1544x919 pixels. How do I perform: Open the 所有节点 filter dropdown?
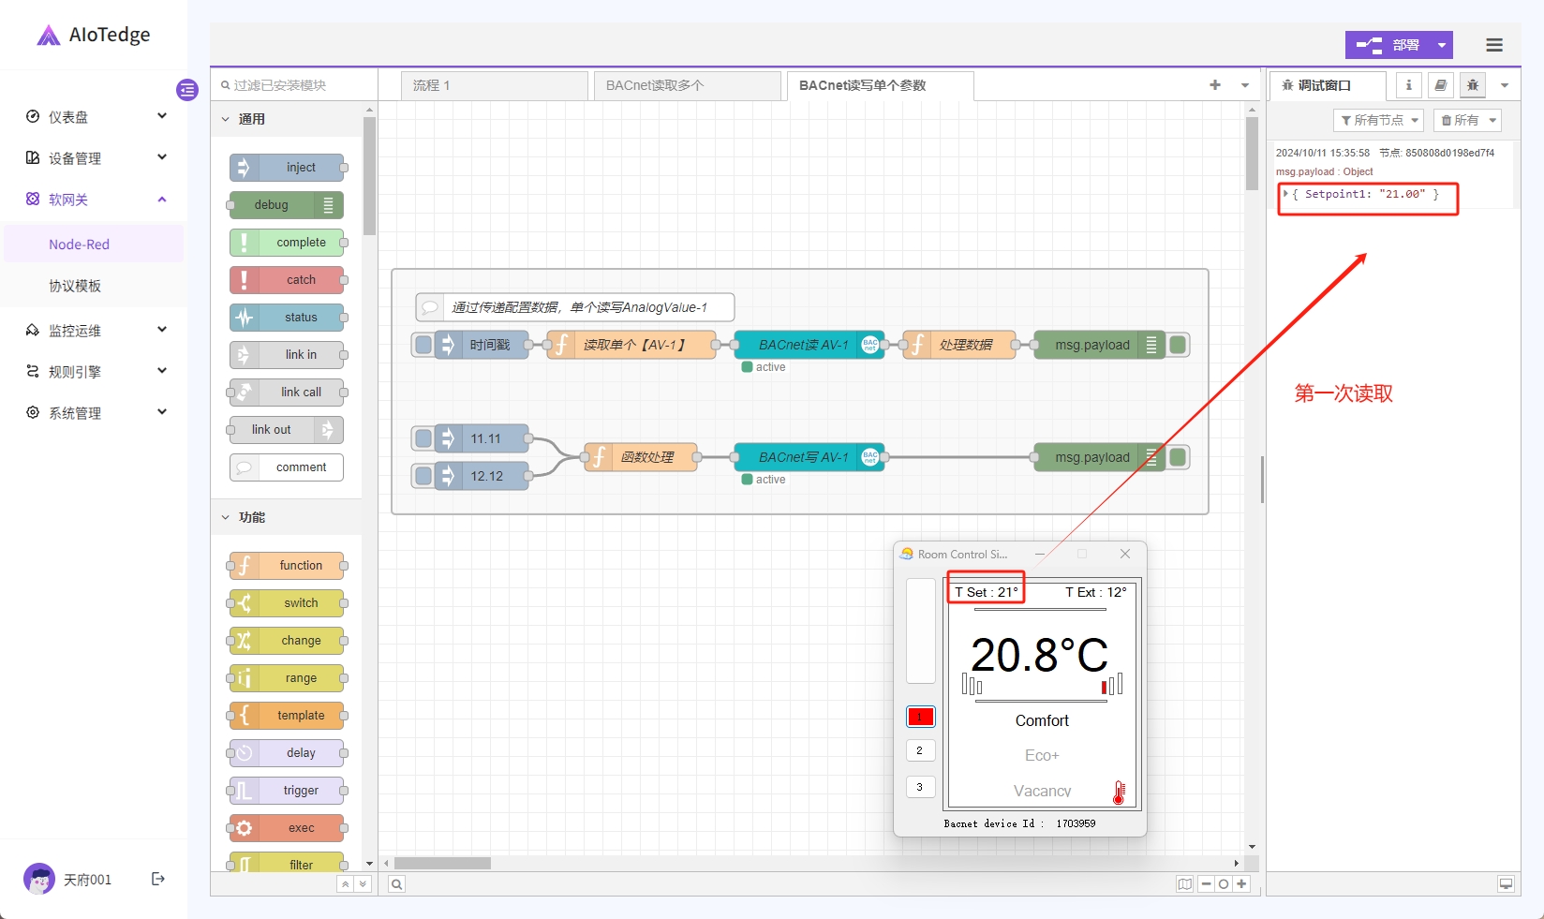1378,120
